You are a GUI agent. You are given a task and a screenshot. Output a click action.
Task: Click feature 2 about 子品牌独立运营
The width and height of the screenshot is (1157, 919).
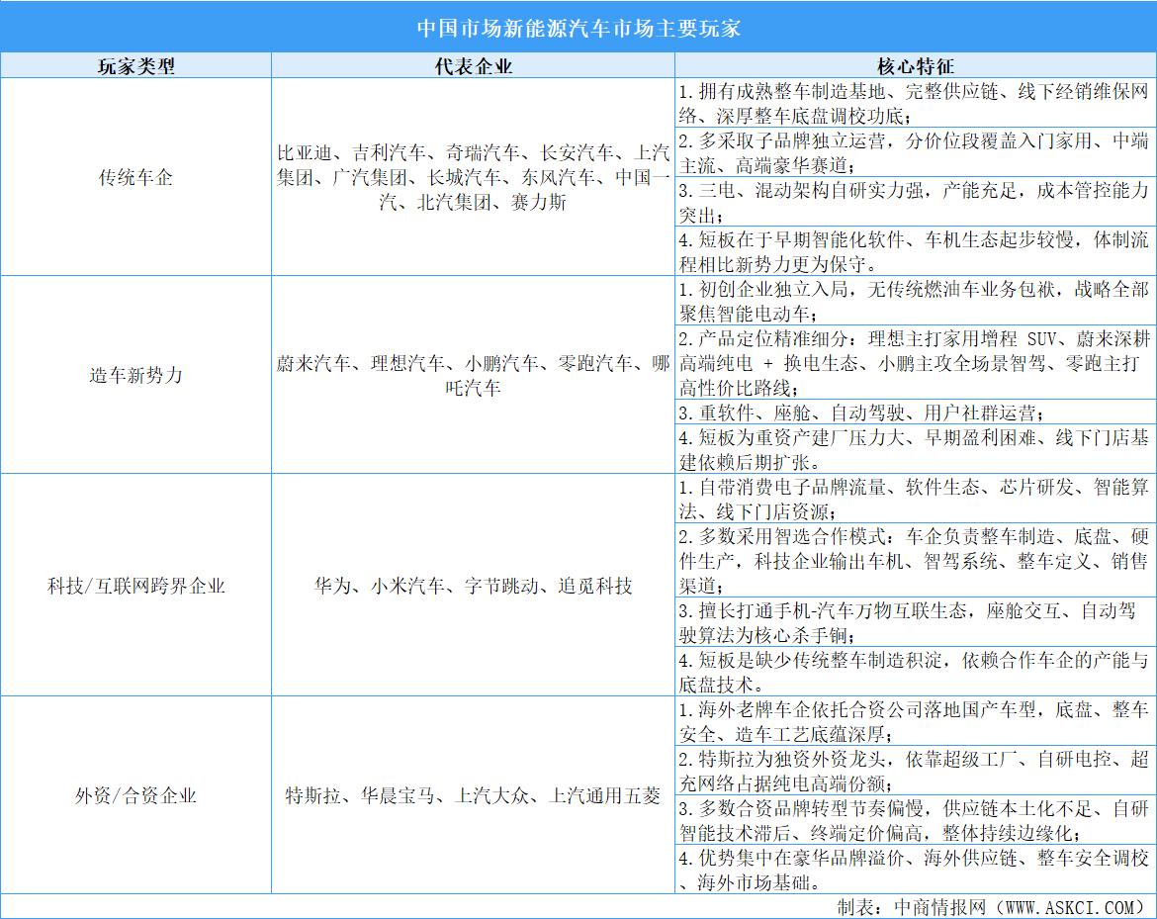(x=915, y=152)
